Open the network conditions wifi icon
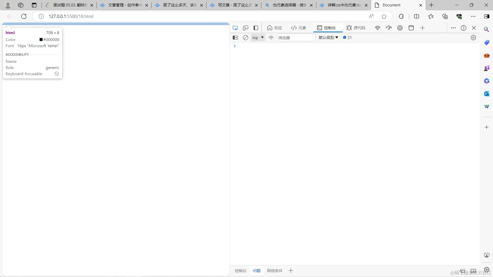Screen dimensions: 493x277 377,28
